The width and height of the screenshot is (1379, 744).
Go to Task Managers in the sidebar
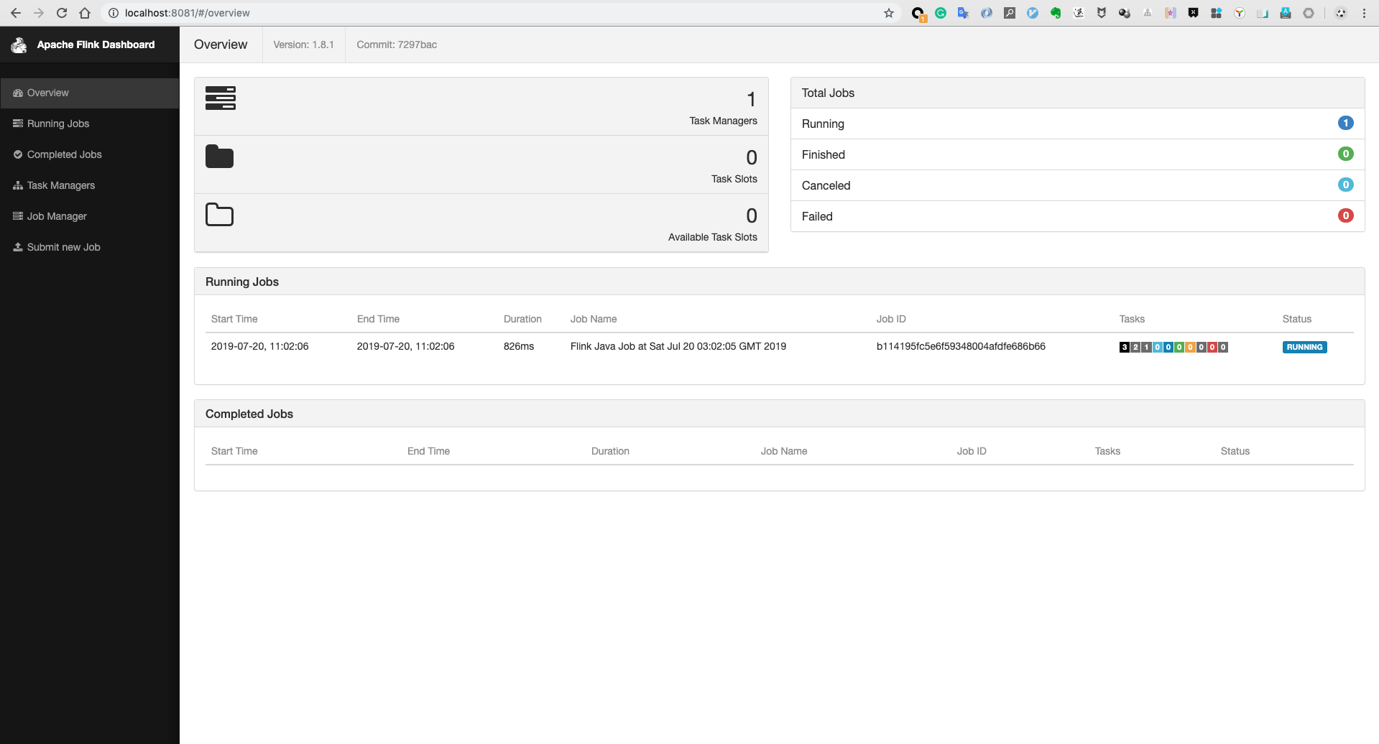(x=90, y=185)
